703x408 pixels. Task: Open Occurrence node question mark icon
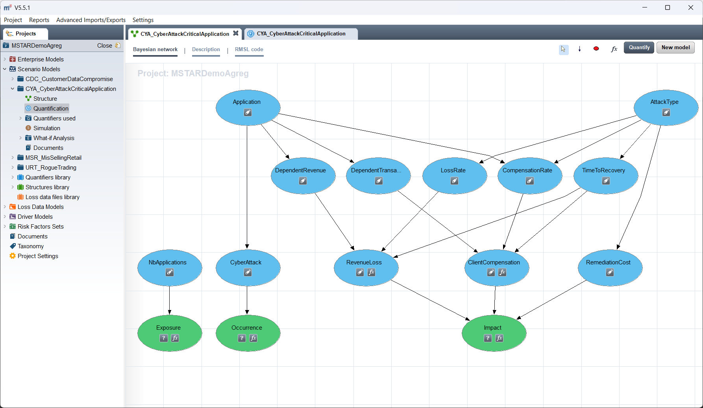[x=242, y=338]
